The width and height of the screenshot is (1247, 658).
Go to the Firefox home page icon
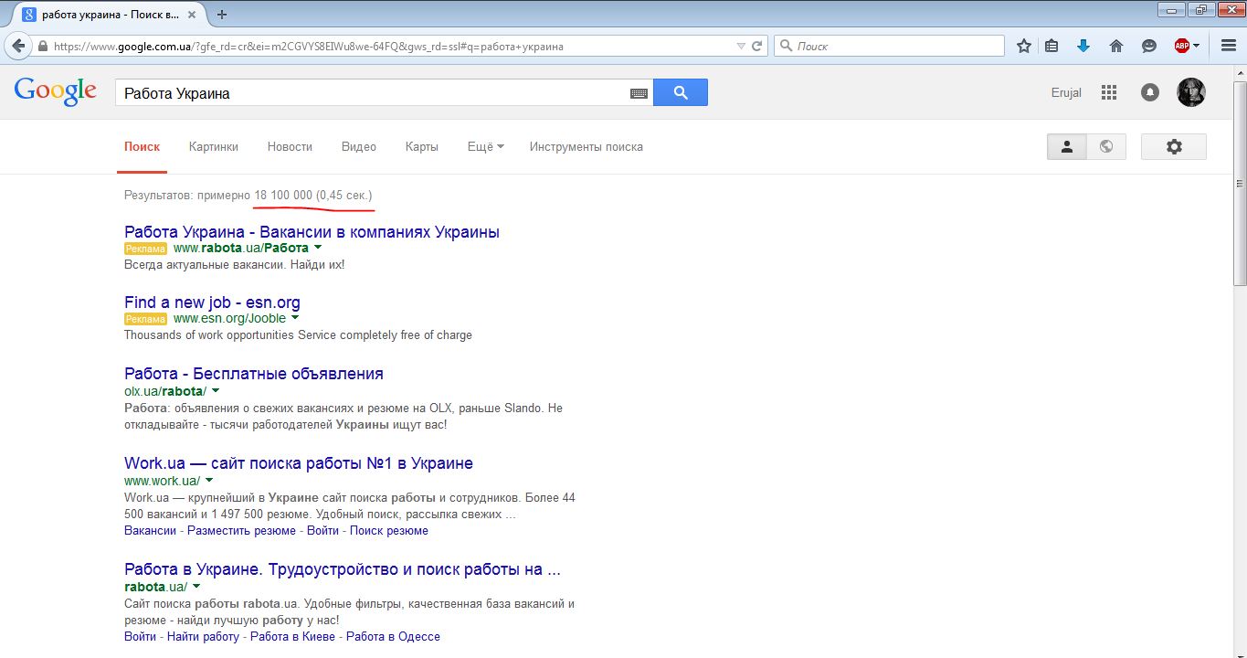click(x=1115, y=46)
